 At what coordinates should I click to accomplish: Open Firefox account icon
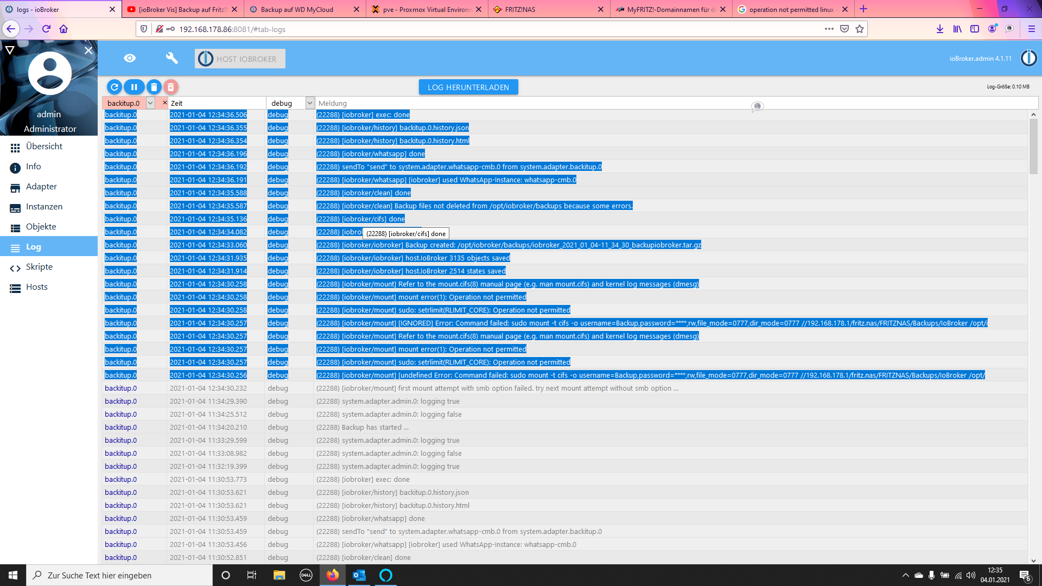[992, 29]
